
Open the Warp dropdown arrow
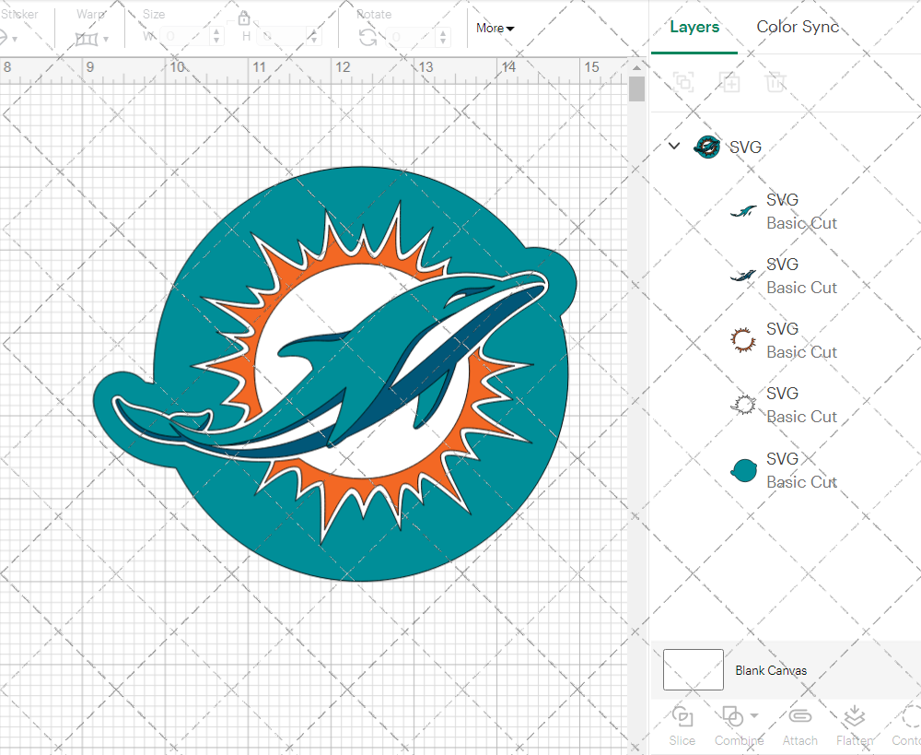pos(106,40)
